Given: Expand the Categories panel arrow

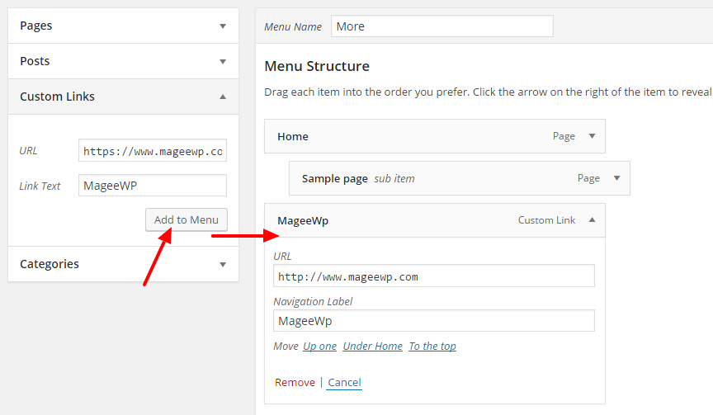Looking at the screenshot, I should pos(223,265).
